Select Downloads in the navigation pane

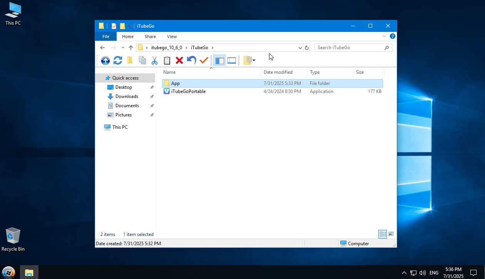(x=125, y=96)
